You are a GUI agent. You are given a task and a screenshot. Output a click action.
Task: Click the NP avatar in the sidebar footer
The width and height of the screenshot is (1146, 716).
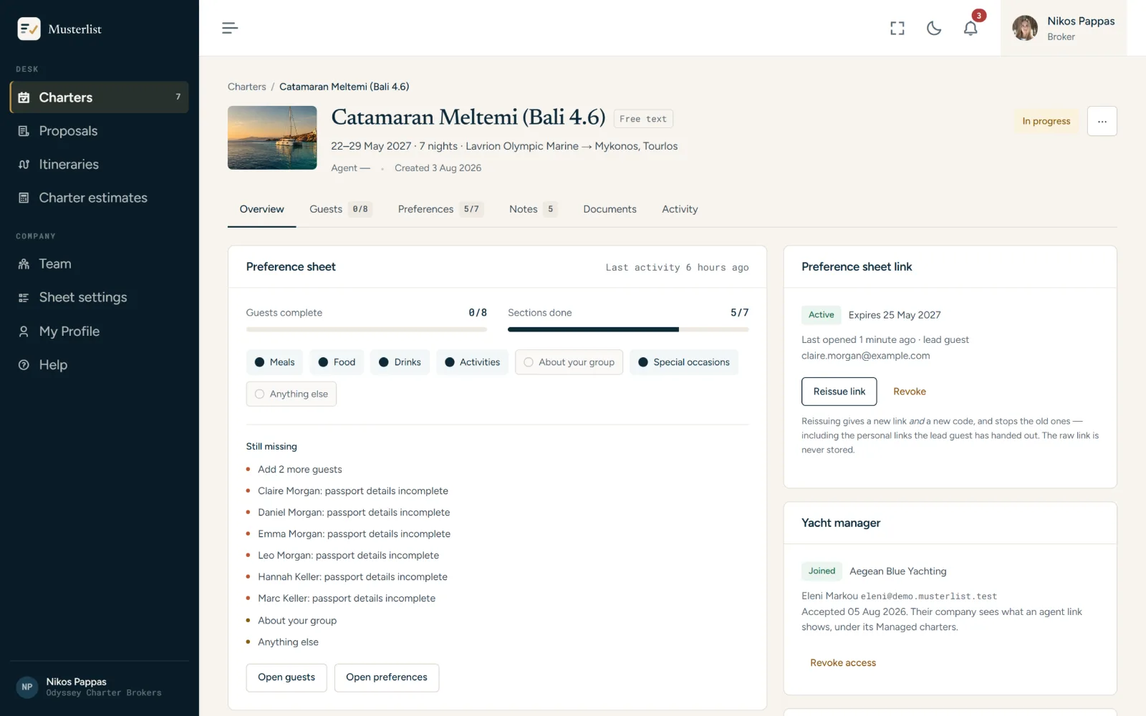point(27,687)
